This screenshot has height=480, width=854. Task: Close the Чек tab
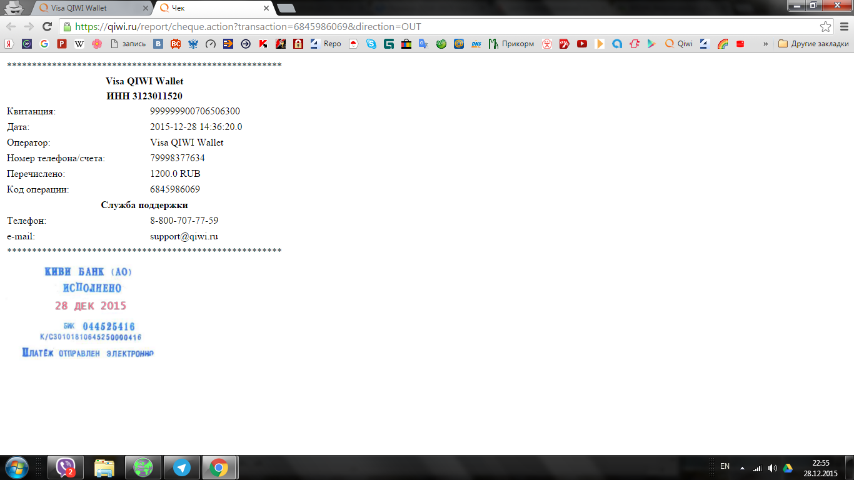coord(266,9)
